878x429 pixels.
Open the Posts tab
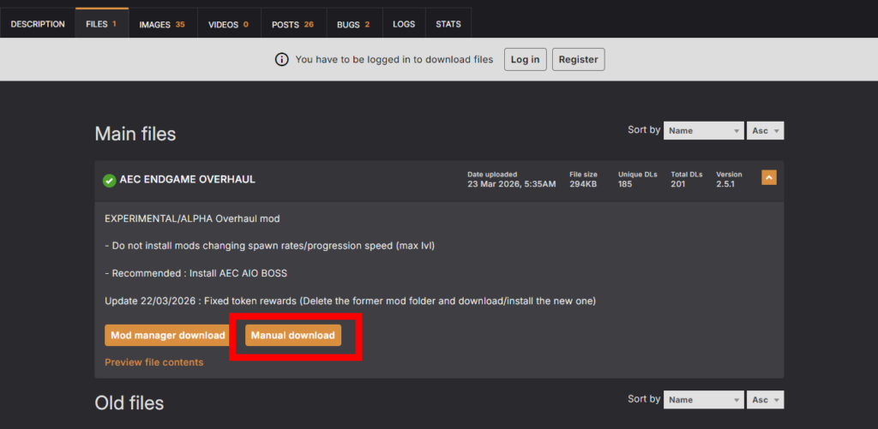coord(292,24)
